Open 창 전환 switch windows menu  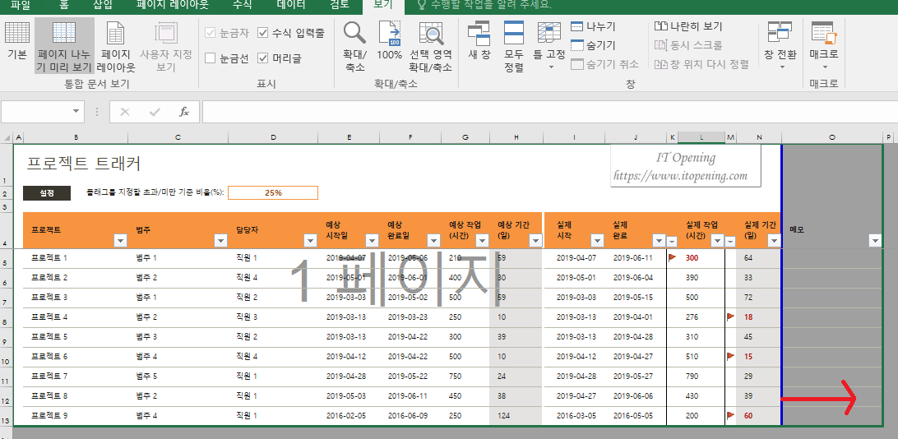click(780, 46)
